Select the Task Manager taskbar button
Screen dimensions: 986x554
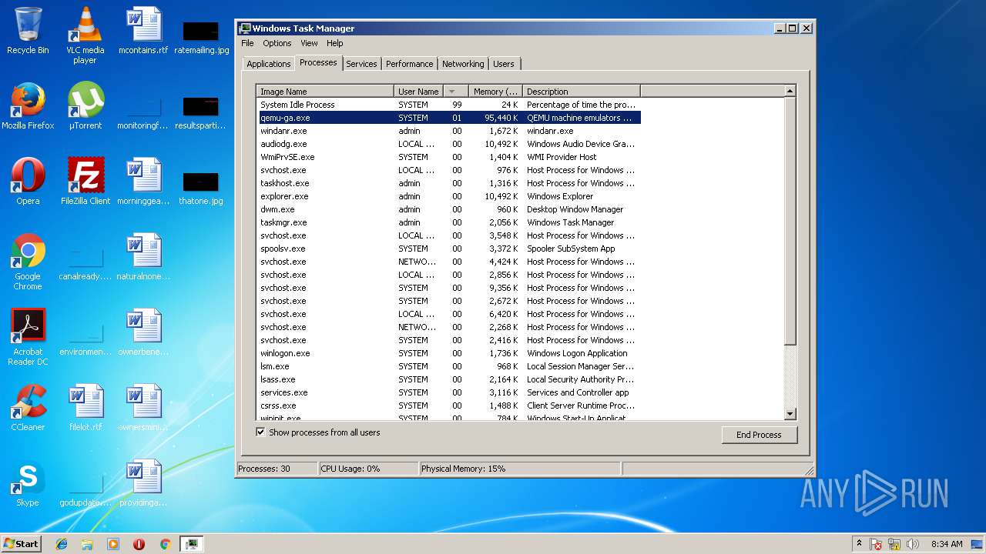(x=191, y=544)
